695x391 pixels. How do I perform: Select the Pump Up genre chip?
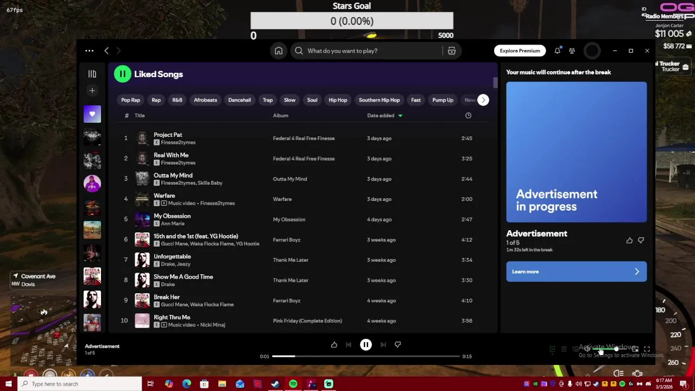coord(443,100)
